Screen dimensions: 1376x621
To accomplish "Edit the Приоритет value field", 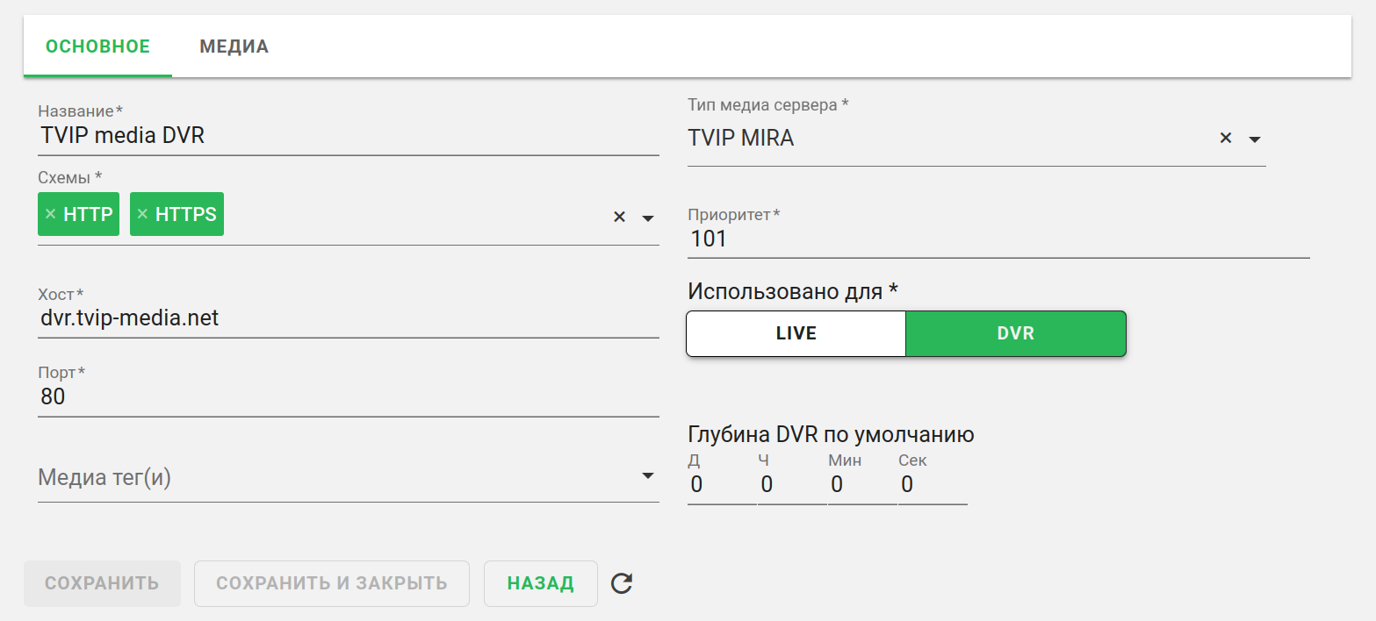I will point(998,239).
